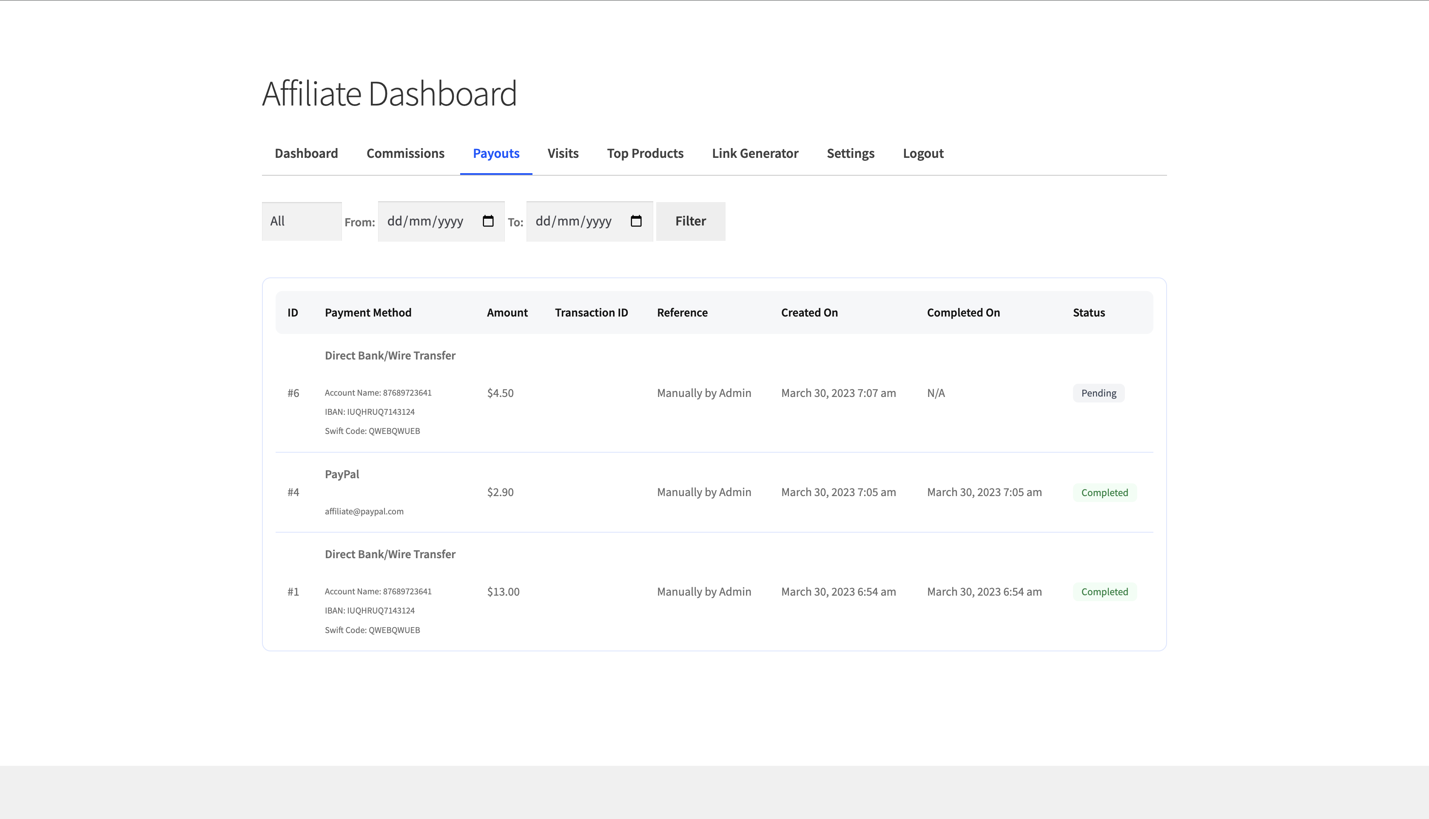This screenshot has height=819, width=1429.
Task: Select the Dashboard navigation item
Action: click(306, 153)
